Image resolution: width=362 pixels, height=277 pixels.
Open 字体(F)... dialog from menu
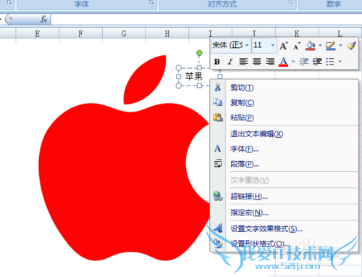(x=285, y=149)
